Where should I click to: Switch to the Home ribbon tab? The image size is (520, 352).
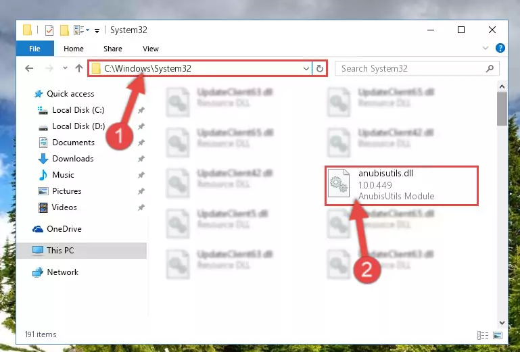tap(74, 49)
